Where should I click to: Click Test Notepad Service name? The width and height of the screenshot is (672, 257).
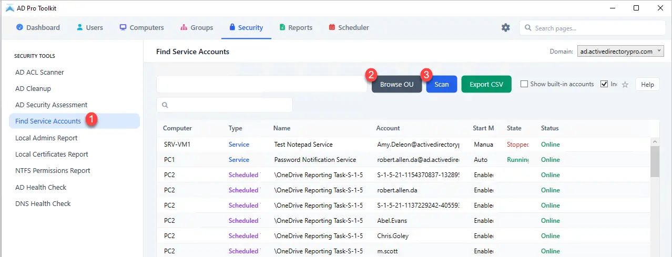(303, 145)
